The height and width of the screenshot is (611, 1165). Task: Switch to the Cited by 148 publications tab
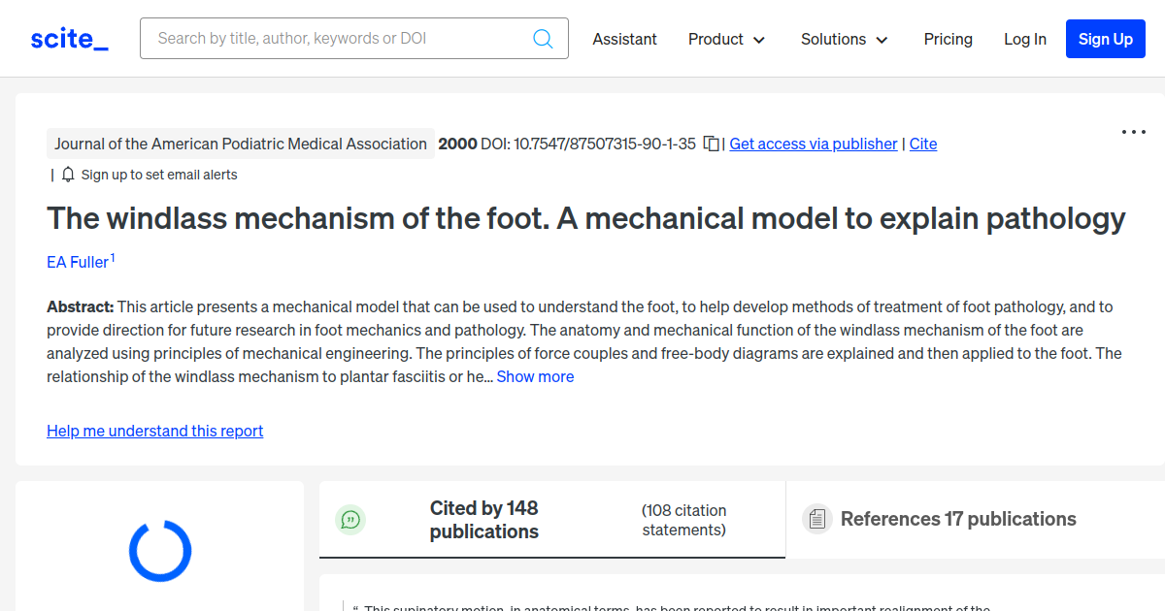pyautogui.click(x=484, y=519)
